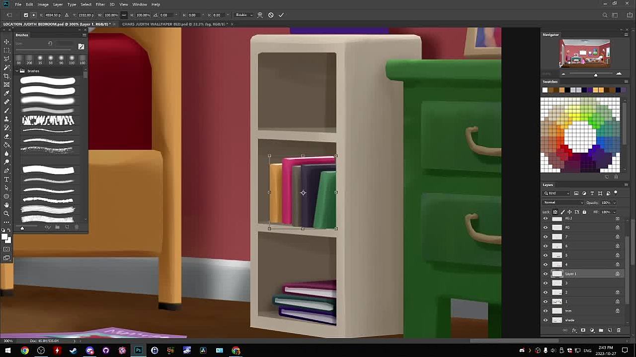Activate the Zoom tool in toolbar
The height and width of the screenshot is (357, 636).
(x=6, y=213)
